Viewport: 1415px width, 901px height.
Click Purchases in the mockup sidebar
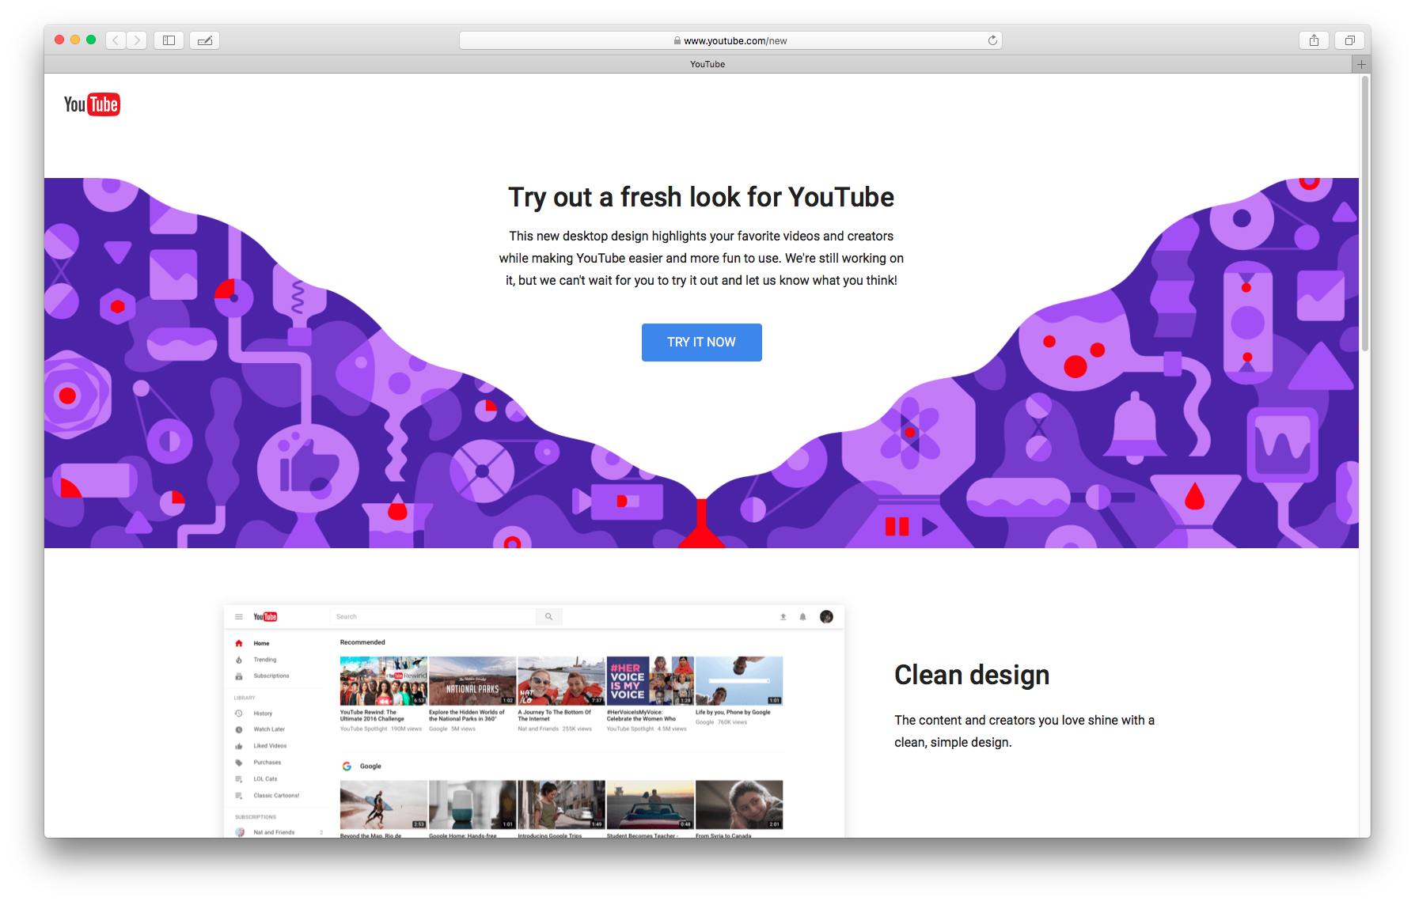click(267, 763)
